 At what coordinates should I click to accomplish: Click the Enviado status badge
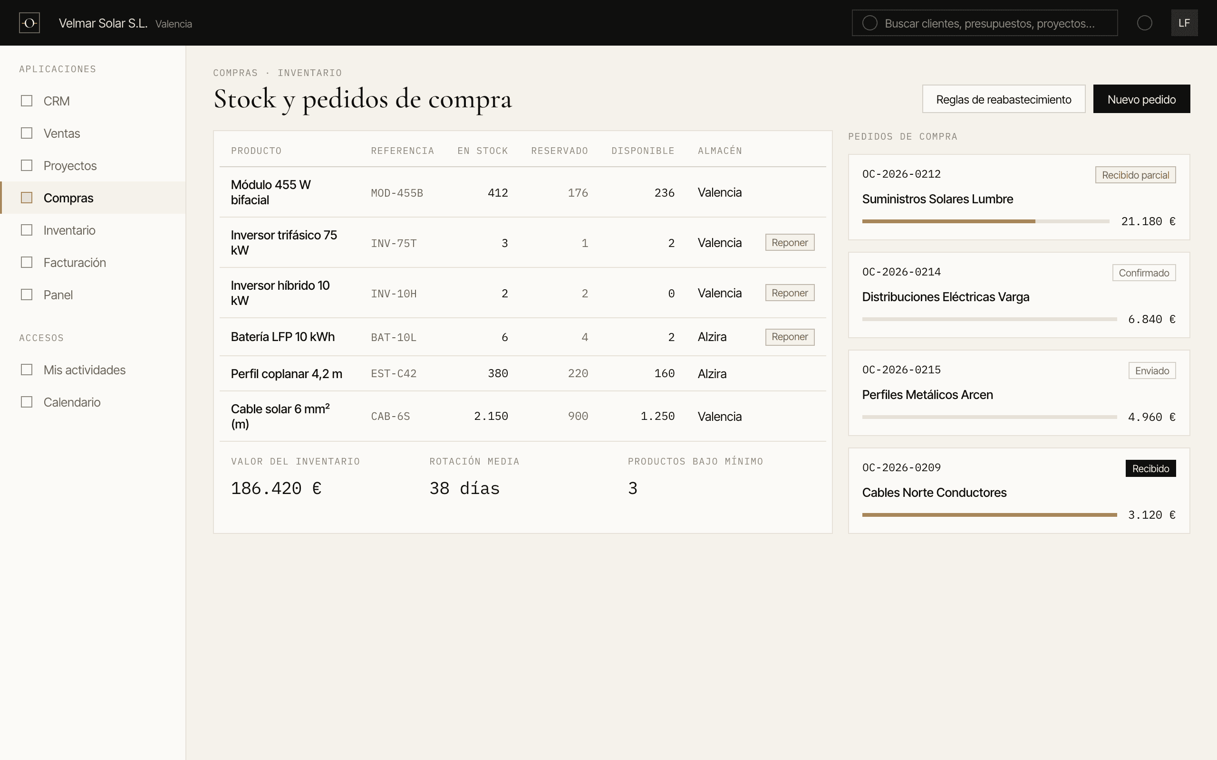[x=1151, y=370]
